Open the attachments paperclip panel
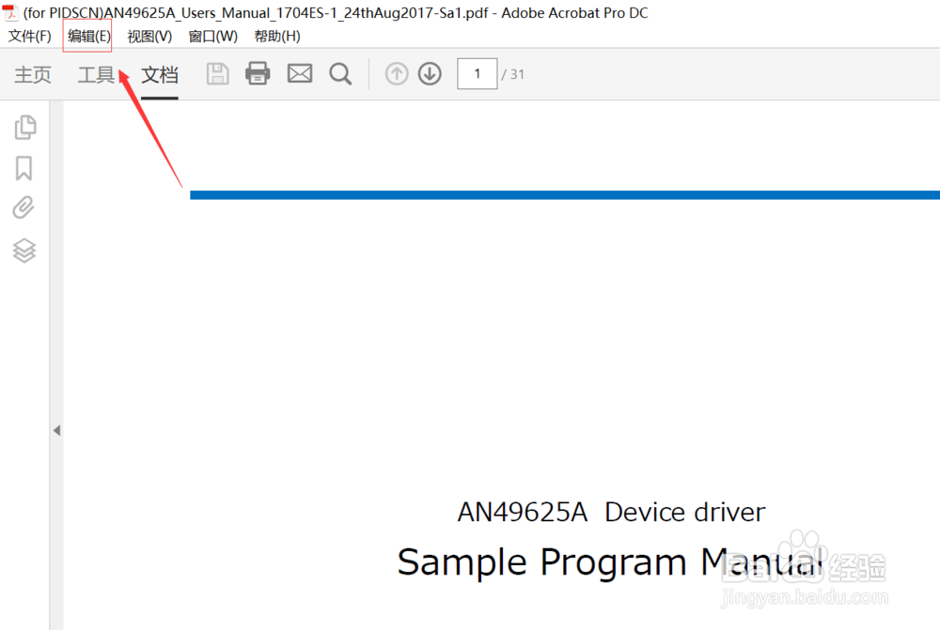The width and height of the screenshot is (940, 630). pos(24,207)
